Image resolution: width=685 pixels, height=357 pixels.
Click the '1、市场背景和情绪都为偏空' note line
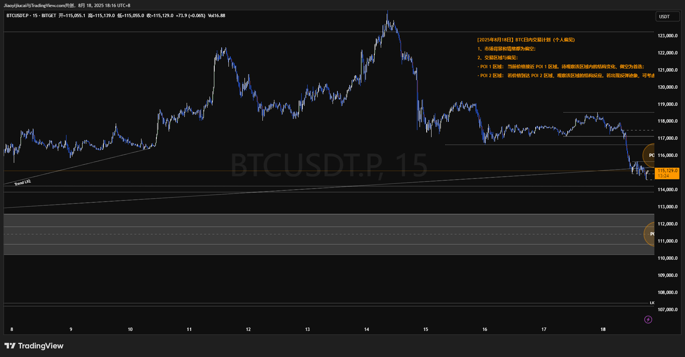[x=507, y=49]
